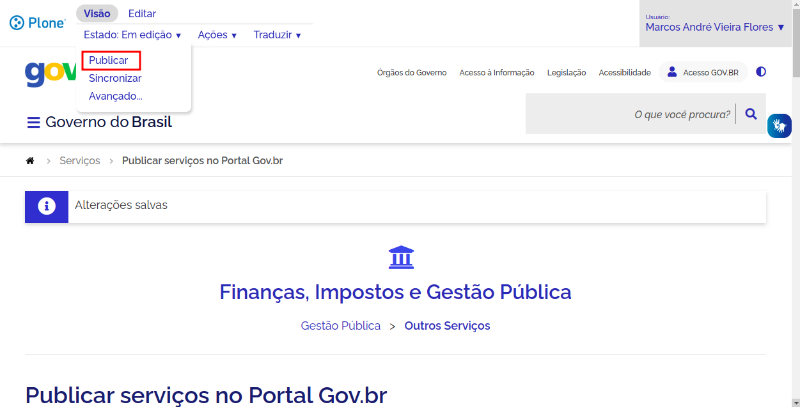Image resolution: width=800 pixels, height=407 pixels.
Task: Expand the Estado: Em edição dropdown
Action: (132, 35)
